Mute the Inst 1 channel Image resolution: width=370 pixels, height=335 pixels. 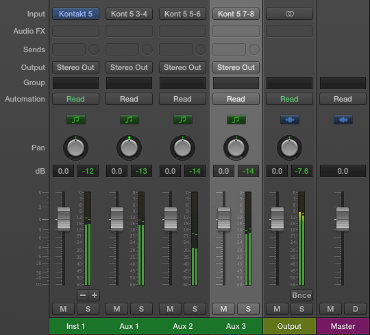point(63,309)
